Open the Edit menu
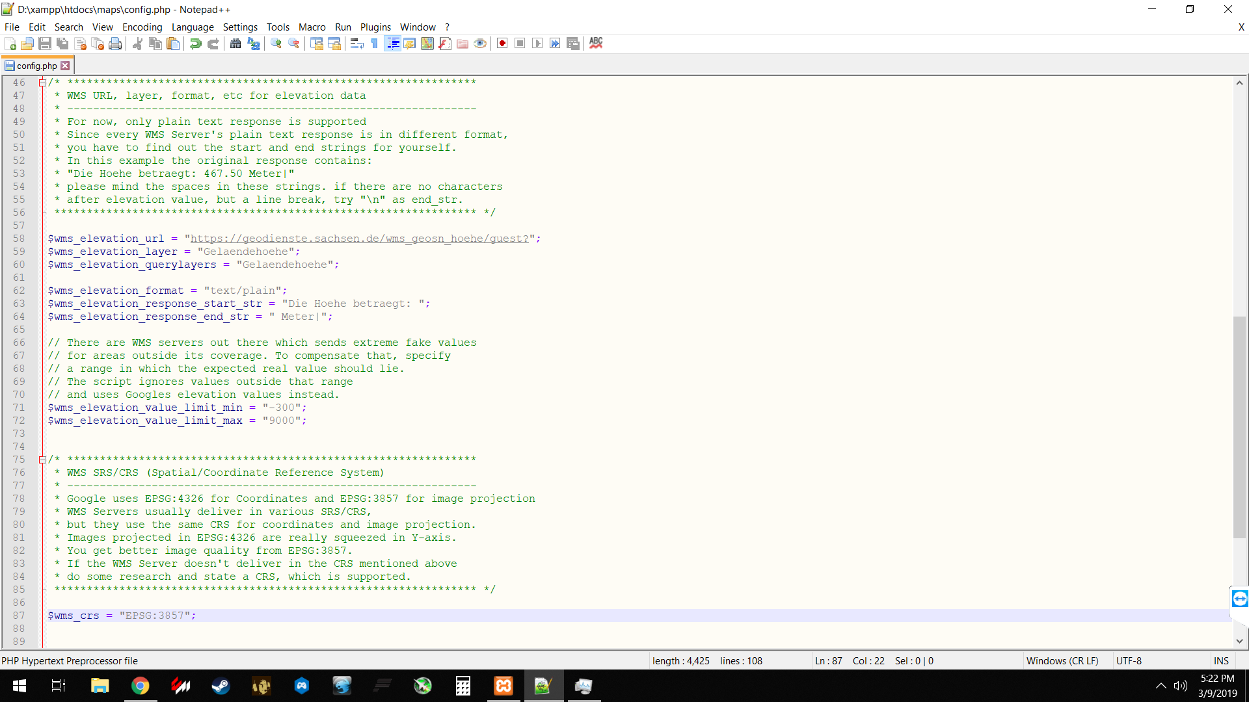 [37, 27]
